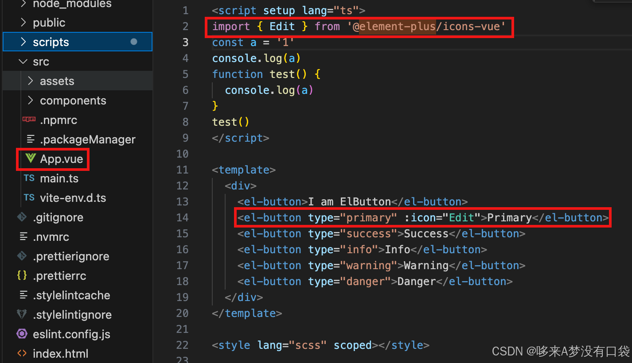The width and height of the screenshot is (632, 363).
Task: Click the TS icon beside main.ts
Action: [29, 178]
